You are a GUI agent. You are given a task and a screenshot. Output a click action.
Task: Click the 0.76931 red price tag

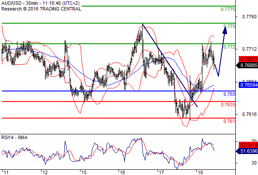(x=248, y=59)
